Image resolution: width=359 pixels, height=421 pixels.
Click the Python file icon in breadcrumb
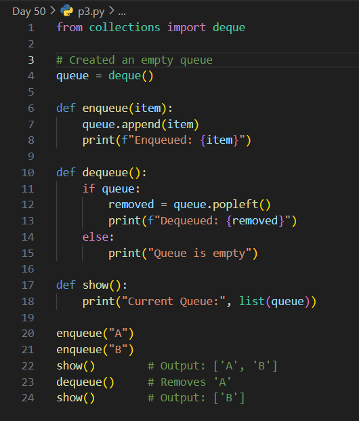point(66,11)
